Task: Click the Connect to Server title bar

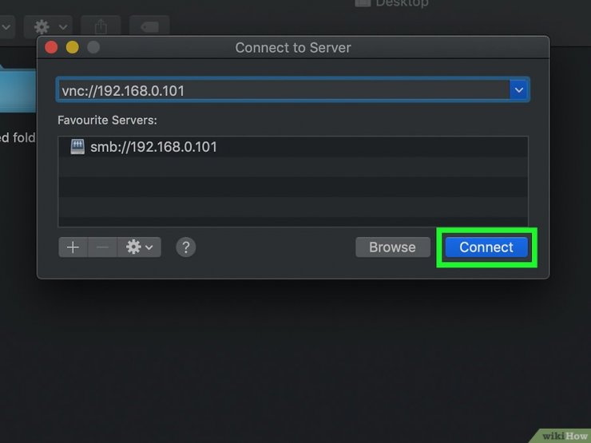Action: pos(293,48)
